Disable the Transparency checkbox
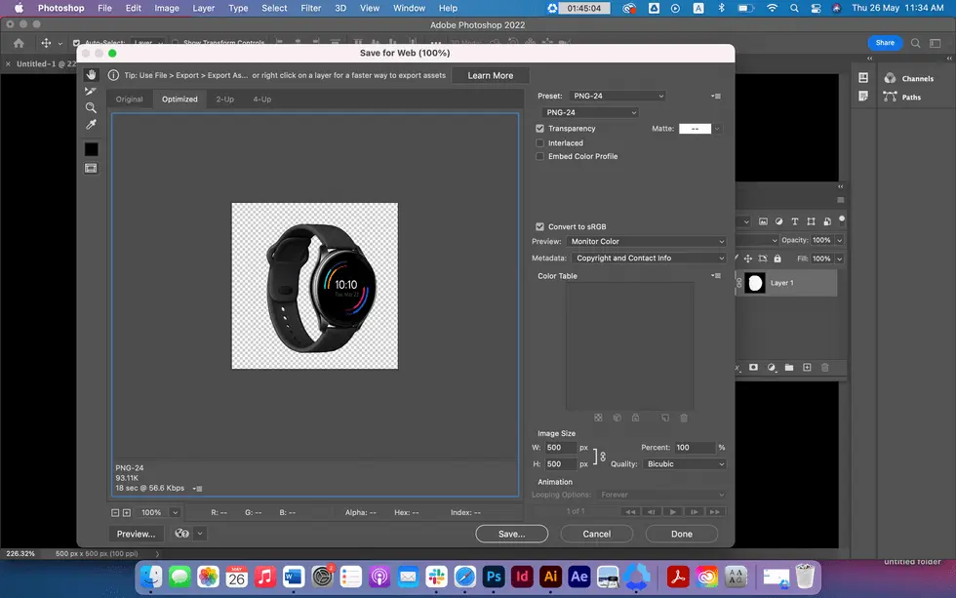Image resolution: width=956 pixels, height=598 pixels. click(x=539, y=128)
